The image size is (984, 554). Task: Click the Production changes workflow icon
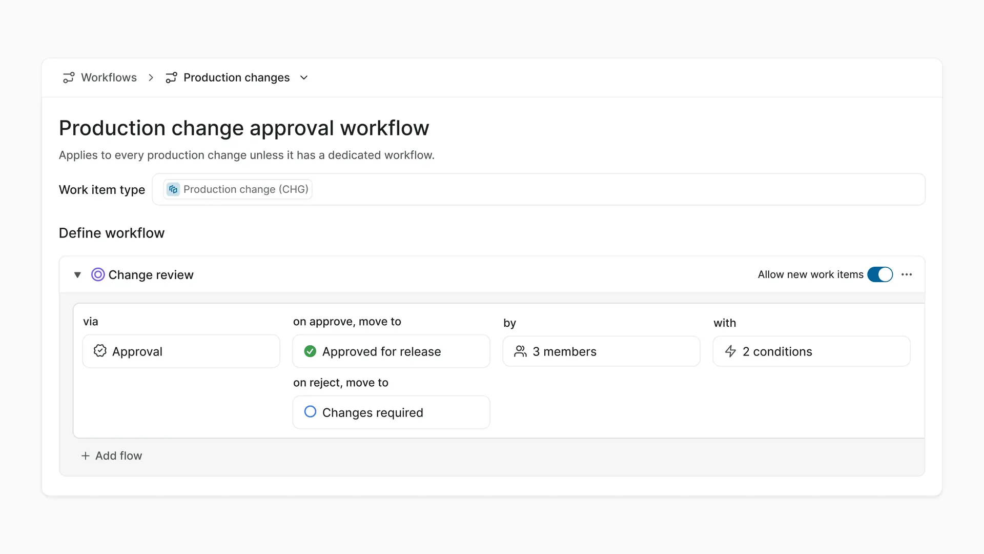click(171, 77)
